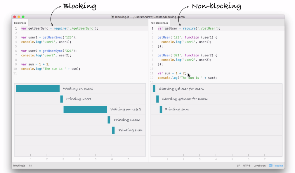Click 'var sum = 1 + 2;' in blocking.js pane
Screen dimensions: 295x173
35,64
